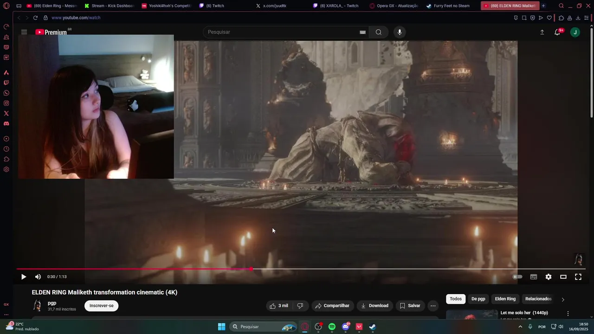Switch to the x.com/juudtk tab

tap(281, 6)
